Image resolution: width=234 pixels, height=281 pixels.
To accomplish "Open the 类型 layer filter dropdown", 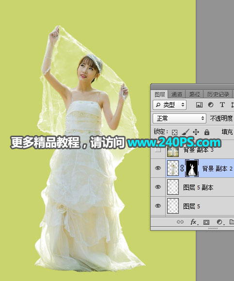I will point(170,105).
